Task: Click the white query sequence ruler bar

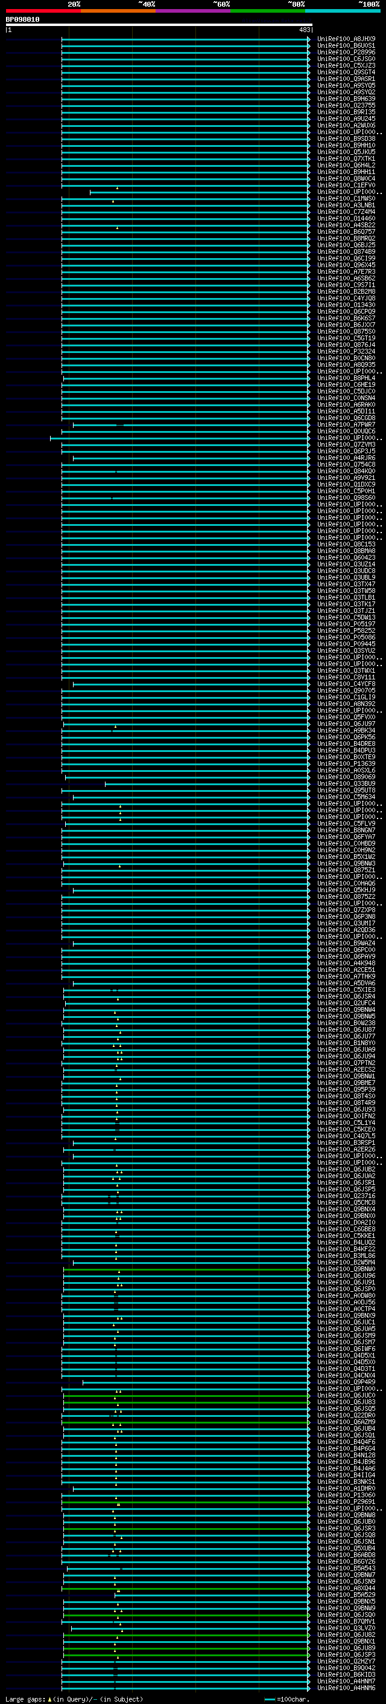Action: tap(159, 24)
